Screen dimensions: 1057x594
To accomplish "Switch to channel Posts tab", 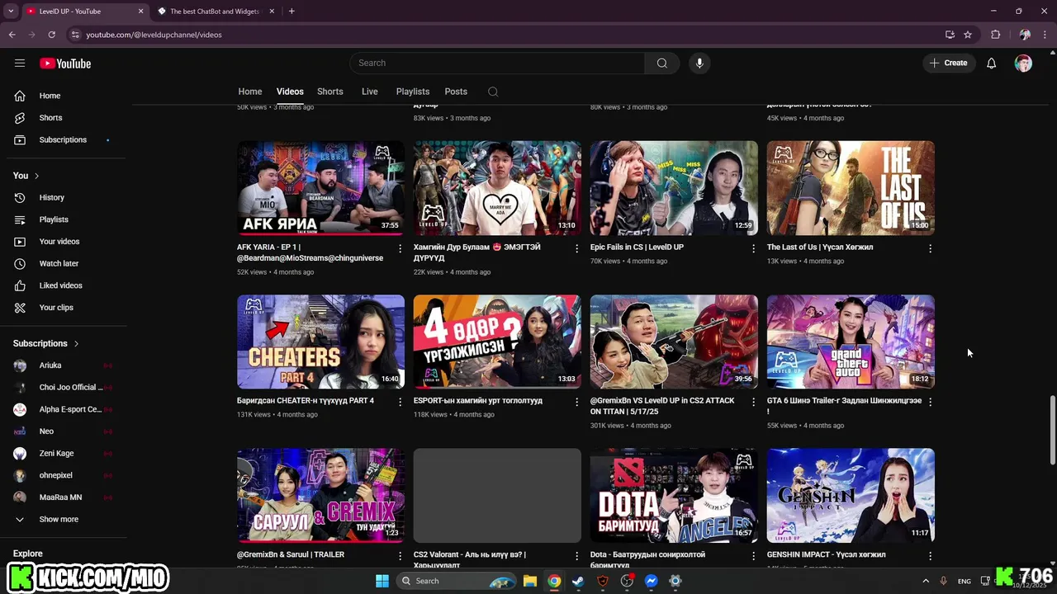I will [x=456, y=92].
